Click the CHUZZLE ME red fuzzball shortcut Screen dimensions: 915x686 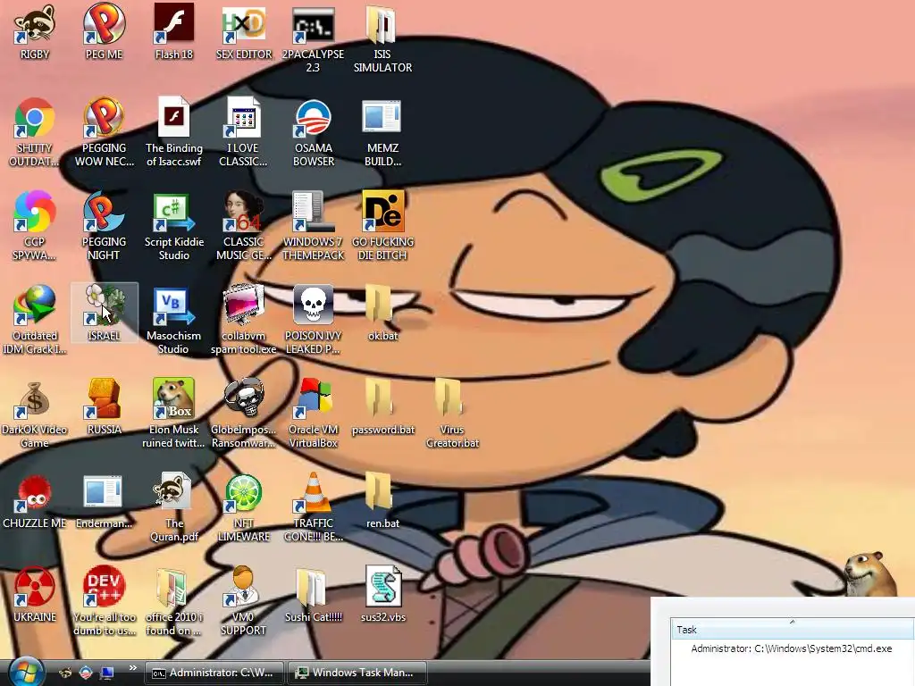(35, 493)
